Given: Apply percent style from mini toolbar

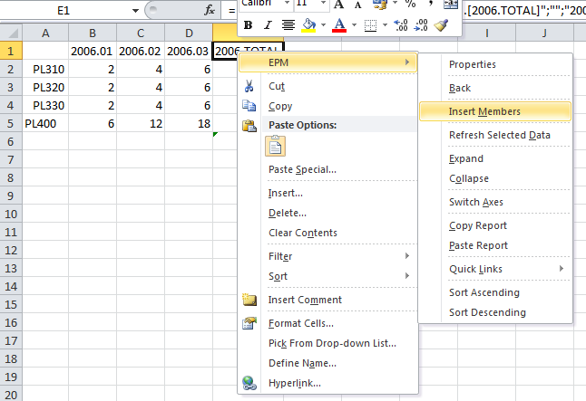Looking at the screenshot, I should (410, 5).
